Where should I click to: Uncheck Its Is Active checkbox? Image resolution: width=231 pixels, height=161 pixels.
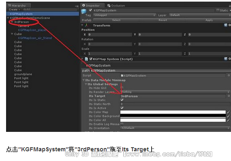click(122, 108)
